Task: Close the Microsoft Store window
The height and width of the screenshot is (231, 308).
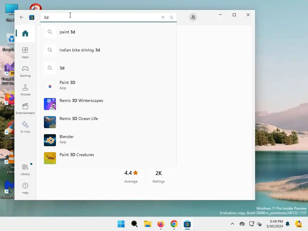Action: 248,15
